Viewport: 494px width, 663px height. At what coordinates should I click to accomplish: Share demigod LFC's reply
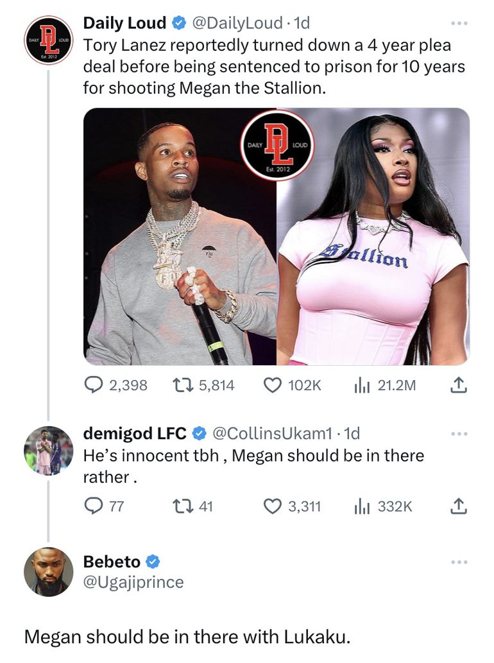(458, 506)
